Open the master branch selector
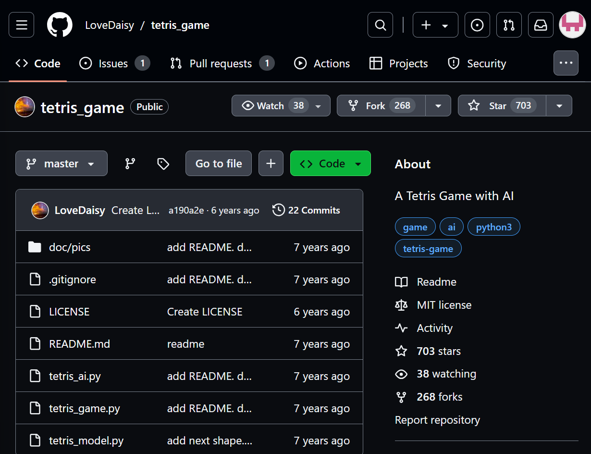The width and height of the screenshot is (591, 454). 62,164
